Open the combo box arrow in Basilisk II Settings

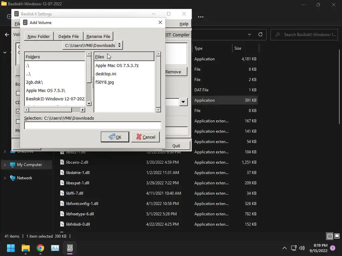(183, 102)
